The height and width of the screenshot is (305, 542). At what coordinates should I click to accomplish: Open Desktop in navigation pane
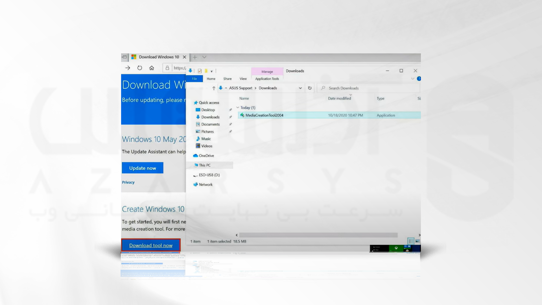coord(208,110)
